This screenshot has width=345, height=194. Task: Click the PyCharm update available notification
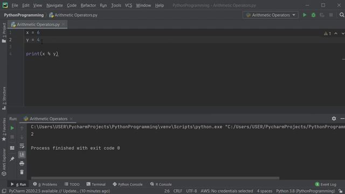pyautogui.click(x=59, y=191)
